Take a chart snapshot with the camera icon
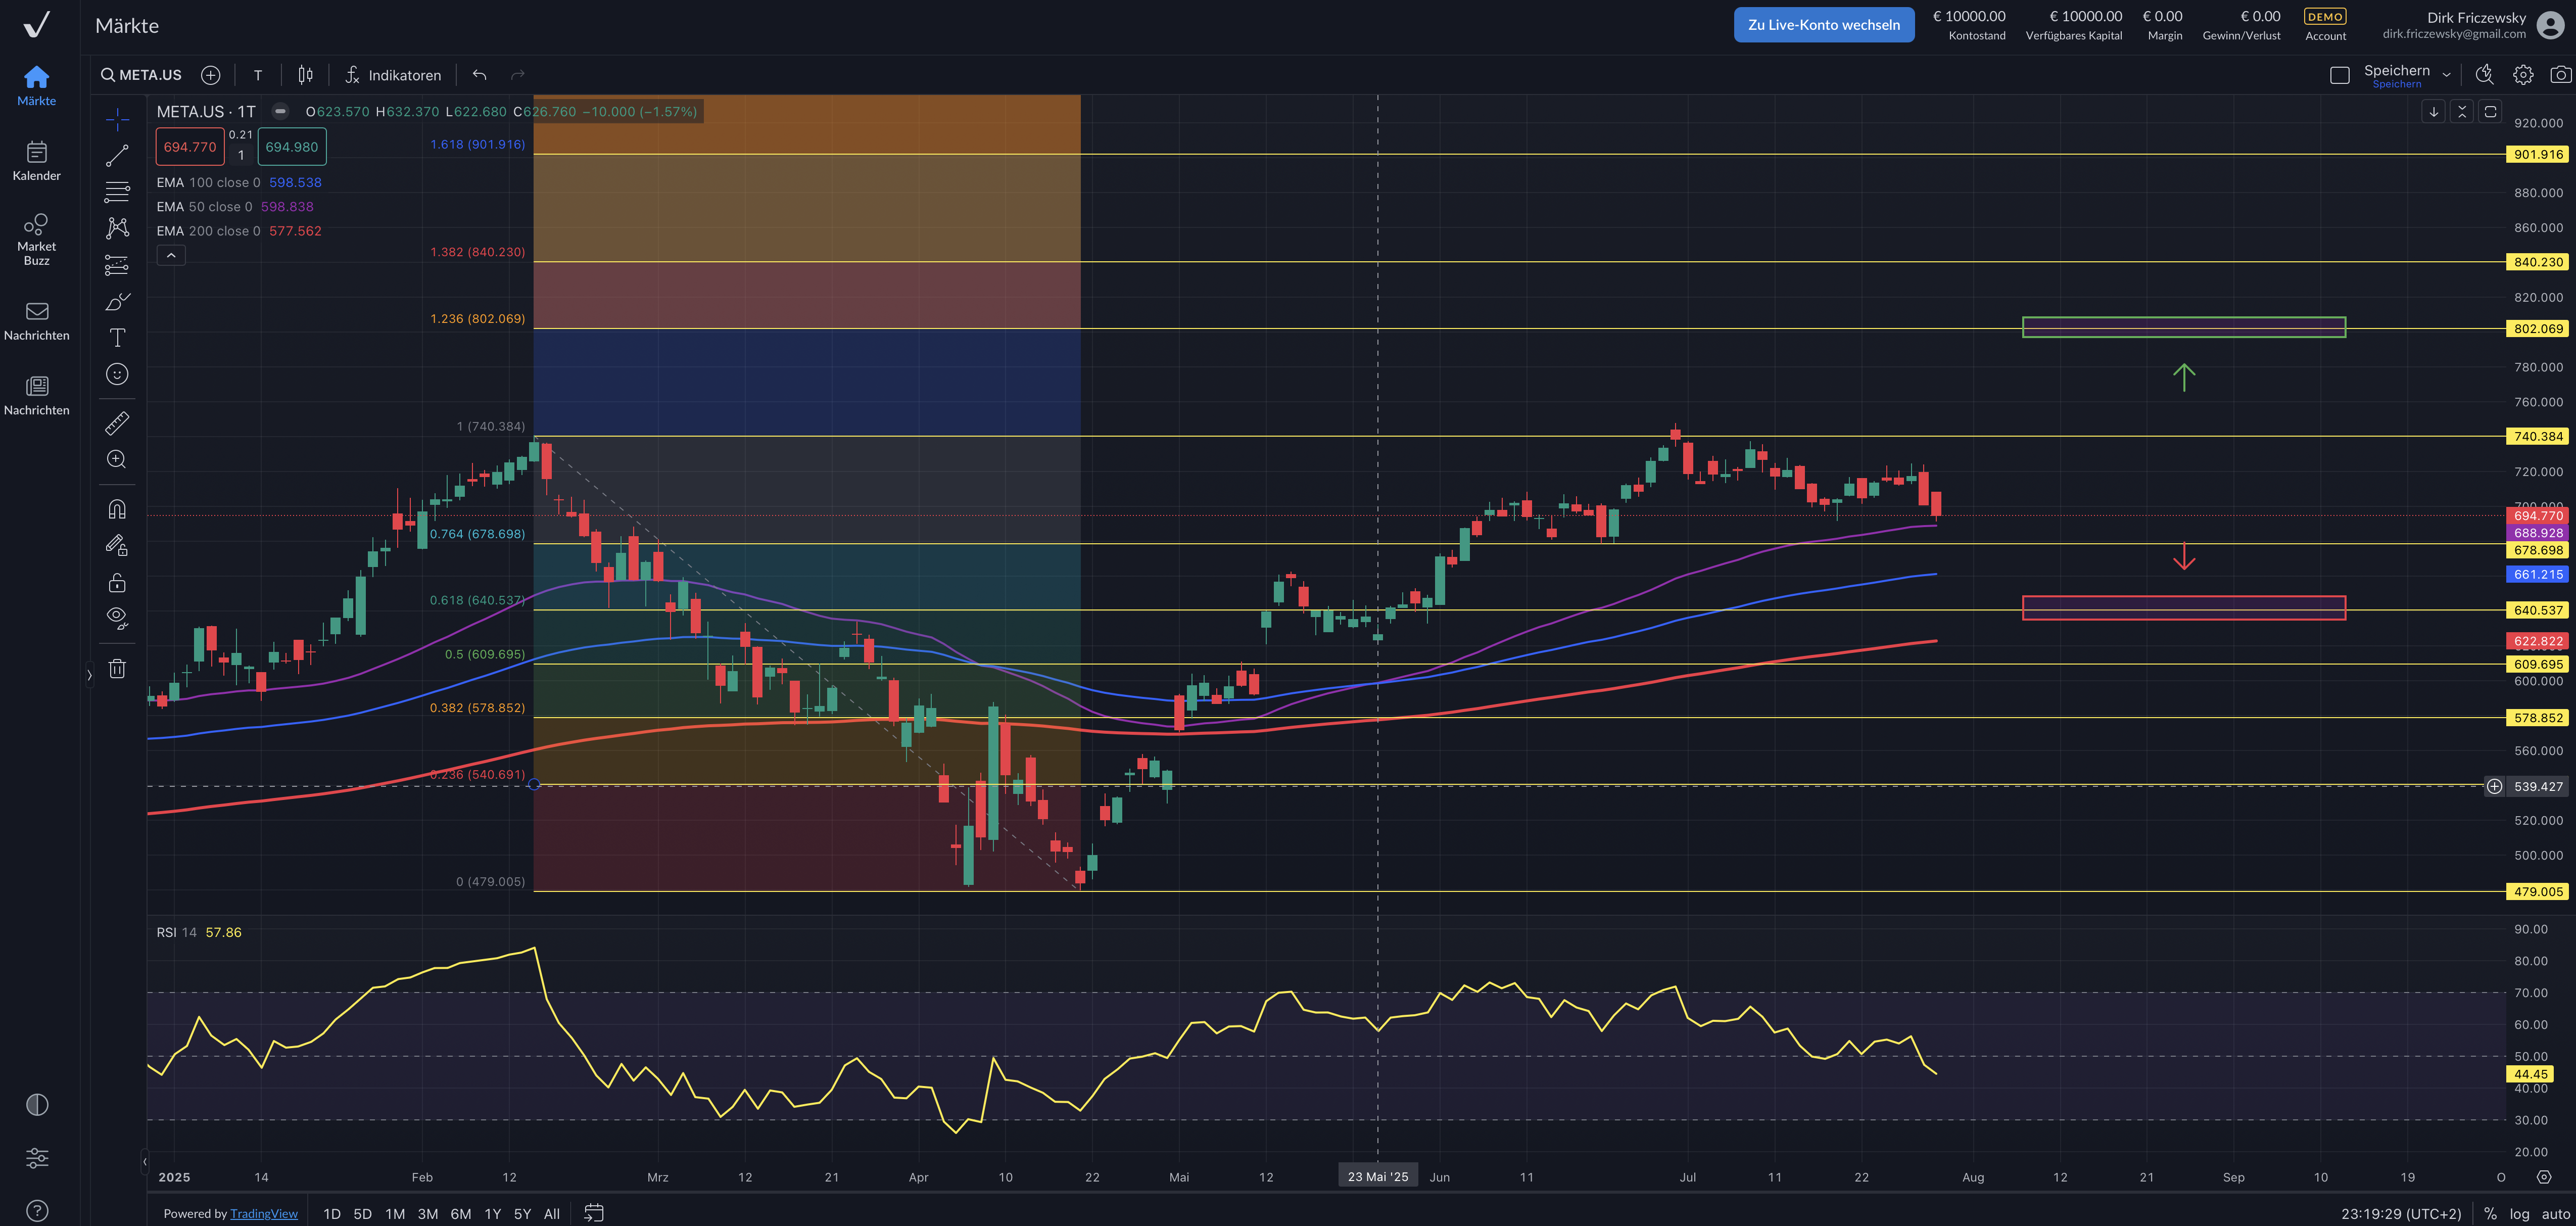The height and width of the screenshot is (1226, 2576). [2560, 75]
